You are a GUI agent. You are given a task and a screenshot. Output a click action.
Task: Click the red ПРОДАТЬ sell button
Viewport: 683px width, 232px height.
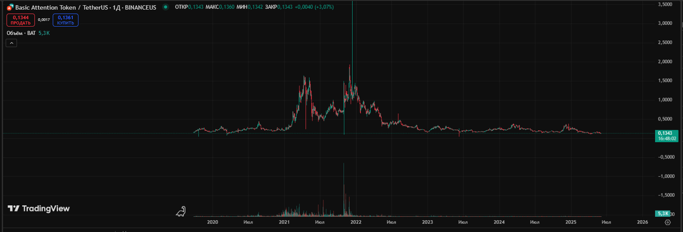(20, 20)
